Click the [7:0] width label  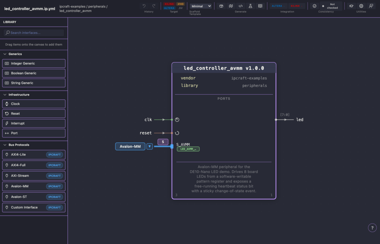285,115
